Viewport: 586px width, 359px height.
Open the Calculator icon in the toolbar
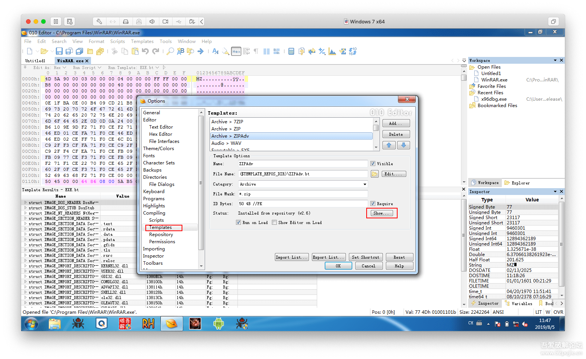tap(291, 51)
